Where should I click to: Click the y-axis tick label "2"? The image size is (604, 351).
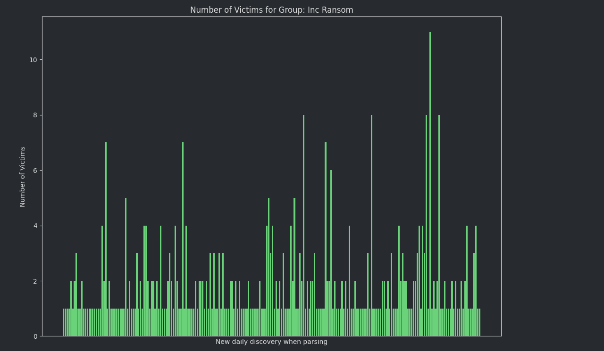35,281
